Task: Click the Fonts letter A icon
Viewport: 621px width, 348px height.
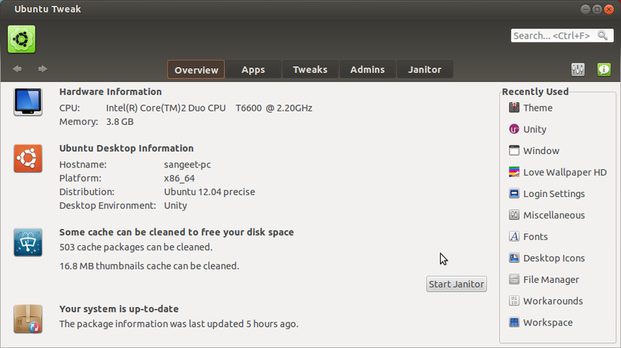Action: point(514,236)
